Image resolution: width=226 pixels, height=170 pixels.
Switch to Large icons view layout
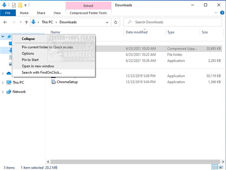pyautogui.click(x=221, y=167)
